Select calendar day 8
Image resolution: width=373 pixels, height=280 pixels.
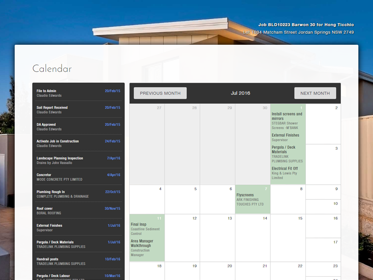point(288,199)
